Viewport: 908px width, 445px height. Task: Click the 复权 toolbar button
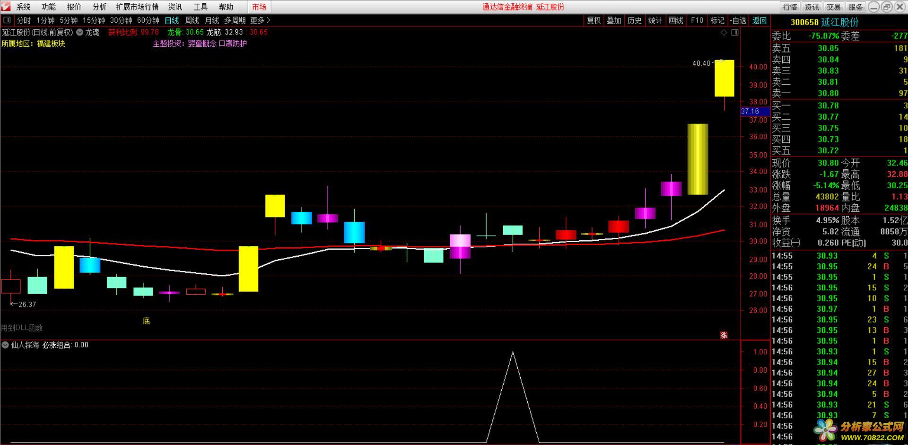pyautogui.click(x=594, y=20)
